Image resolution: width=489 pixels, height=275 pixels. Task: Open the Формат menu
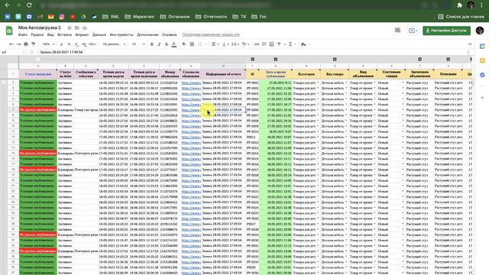82,34
